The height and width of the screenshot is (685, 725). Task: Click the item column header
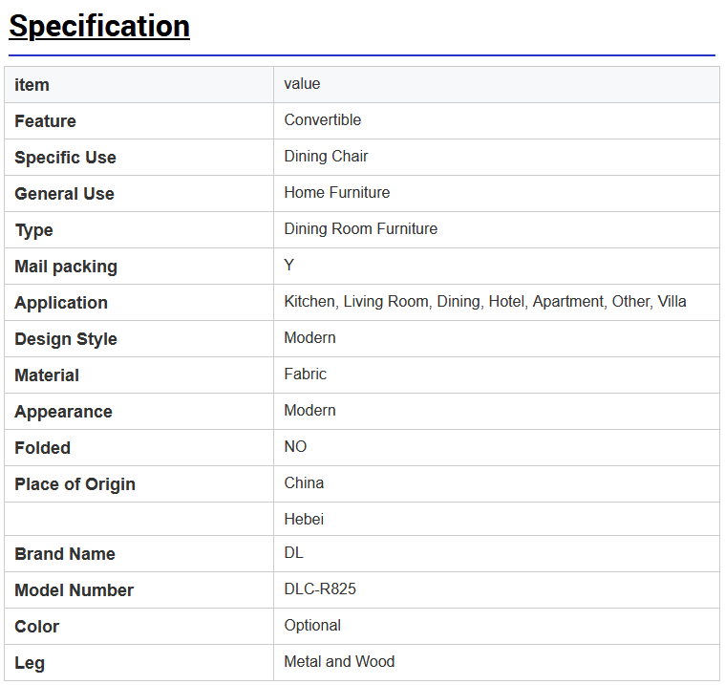point(32,85)
